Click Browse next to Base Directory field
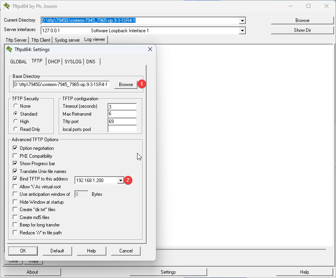The height and width of the screenshot is (278, 336). tap(126, 85)
